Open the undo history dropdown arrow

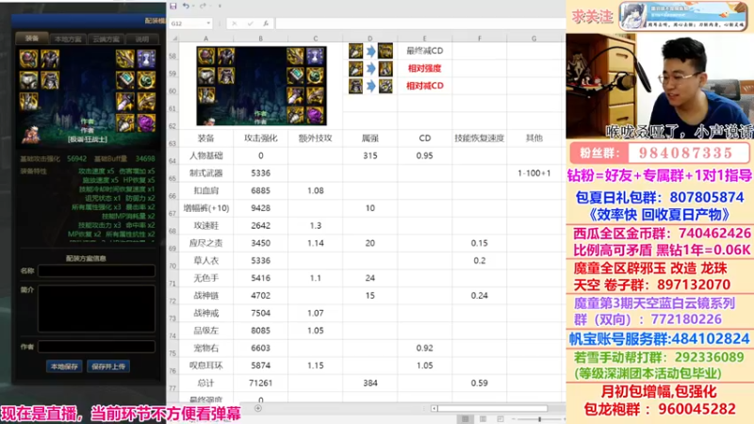193,7
